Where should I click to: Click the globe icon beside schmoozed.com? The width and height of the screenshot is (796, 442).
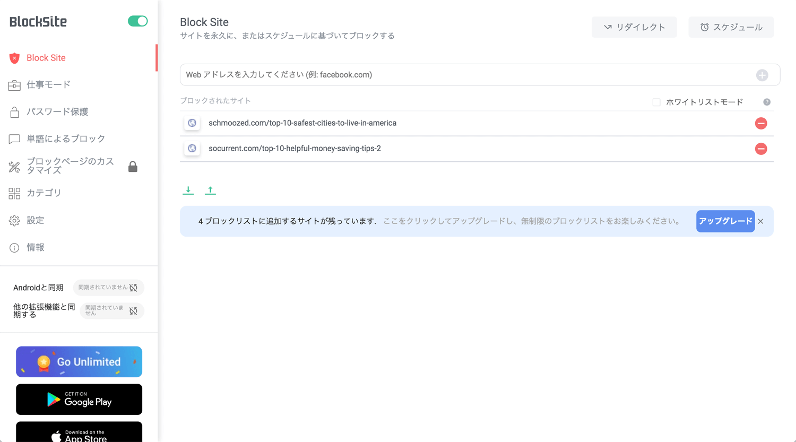click(x=192, y=123)
